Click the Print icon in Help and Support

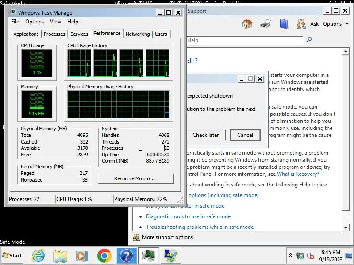pyautogui.click(x=265, y=24)
